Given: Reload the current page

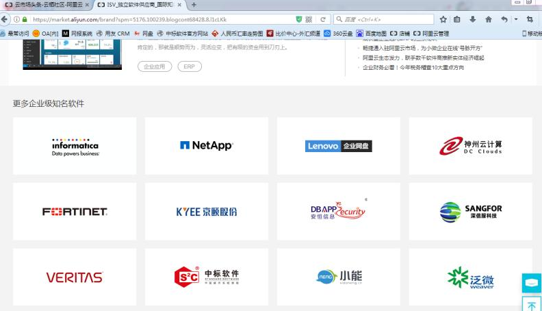Looking at the screenshot, I should (x=323, y=19).
